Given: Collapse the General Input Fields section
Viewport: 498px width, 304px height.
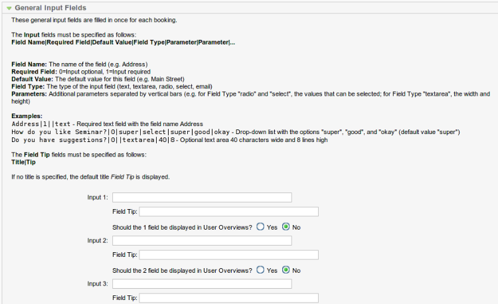Looking at the screenshot, I should (9, 8).
